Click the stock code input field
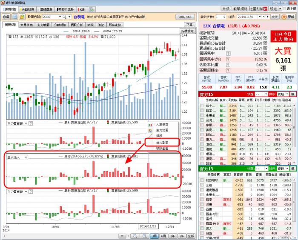This screenshot has height=240, width=298. click(50, 17)
